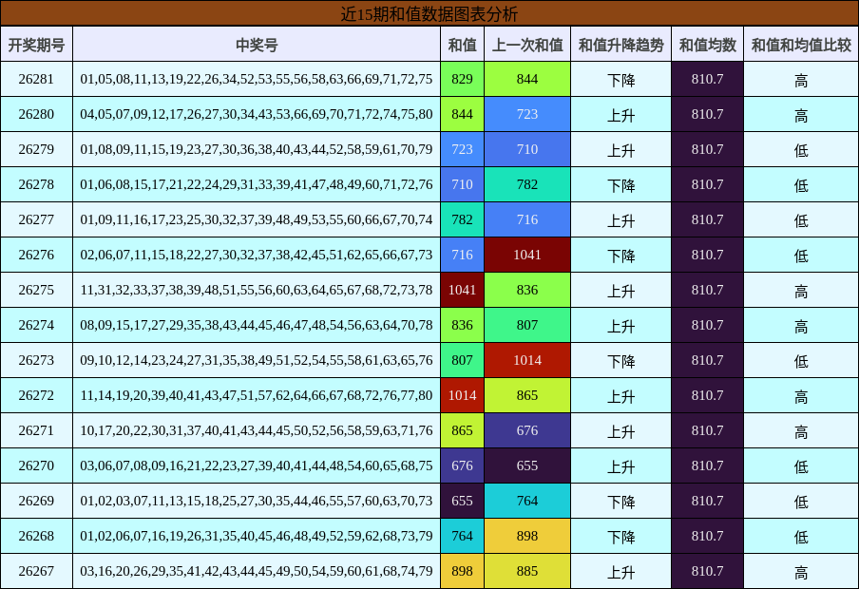Click draw number 26281
The image size is (859, 589).
36,79
